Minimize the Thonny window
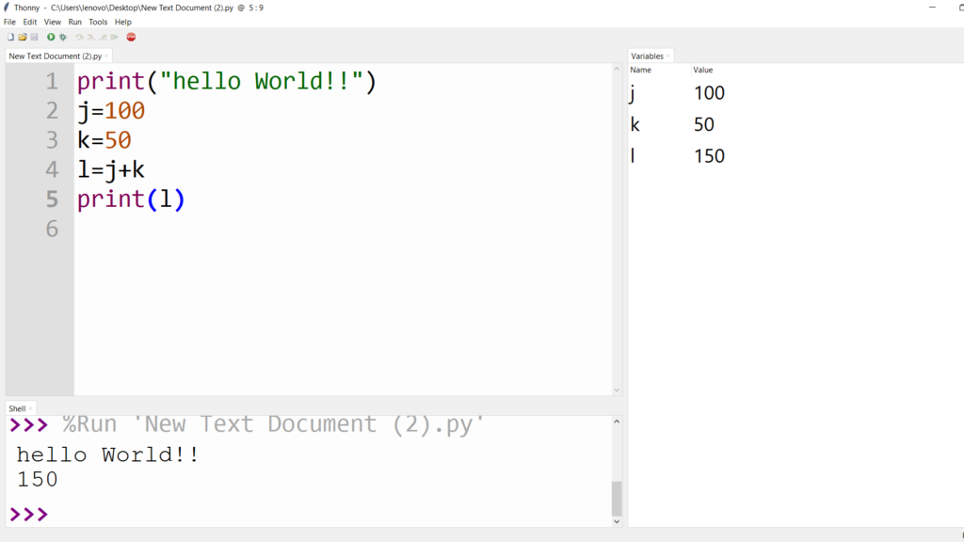964x542 pixels. click(932, 8)
